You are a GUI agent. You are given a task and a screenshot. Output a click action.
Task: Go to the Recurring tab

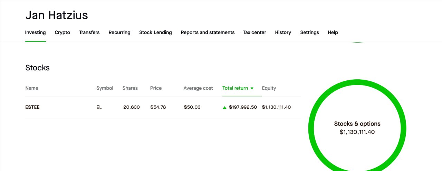(x=119, y=32)
